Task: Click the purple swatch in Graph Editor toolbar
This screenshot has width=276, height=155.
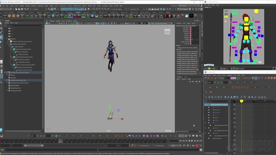Action: click(233, 78)
